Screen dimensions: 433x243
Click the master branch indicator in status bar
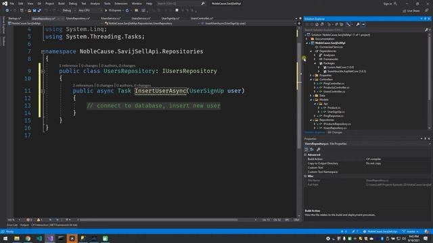click(411, 232)
